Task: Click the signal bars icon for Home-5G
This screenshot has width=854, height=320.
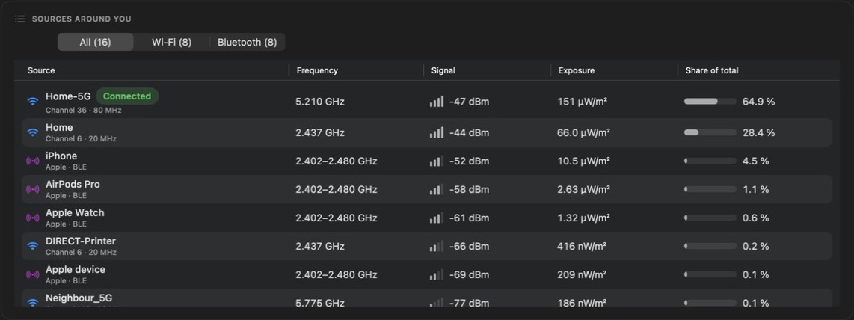Action: [436, 101]
